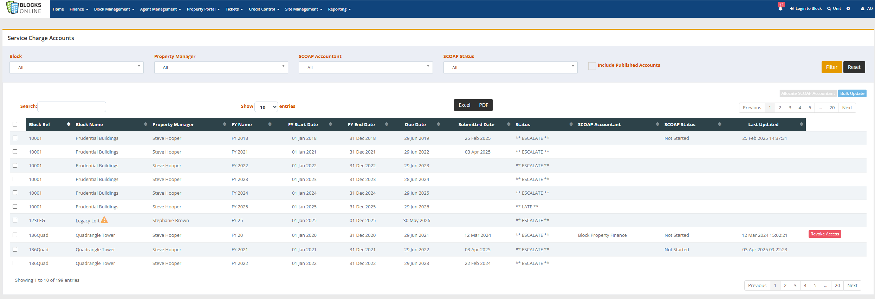Open the notifications bell icon
875x299 pixels.
[x=780, y=8]
